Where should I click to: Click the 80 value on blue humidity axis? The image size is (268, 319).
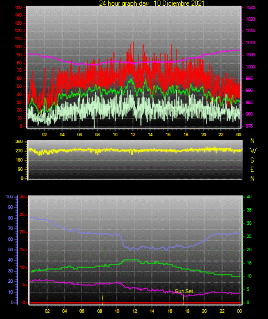pyautogui.click(x=10, y=218)
